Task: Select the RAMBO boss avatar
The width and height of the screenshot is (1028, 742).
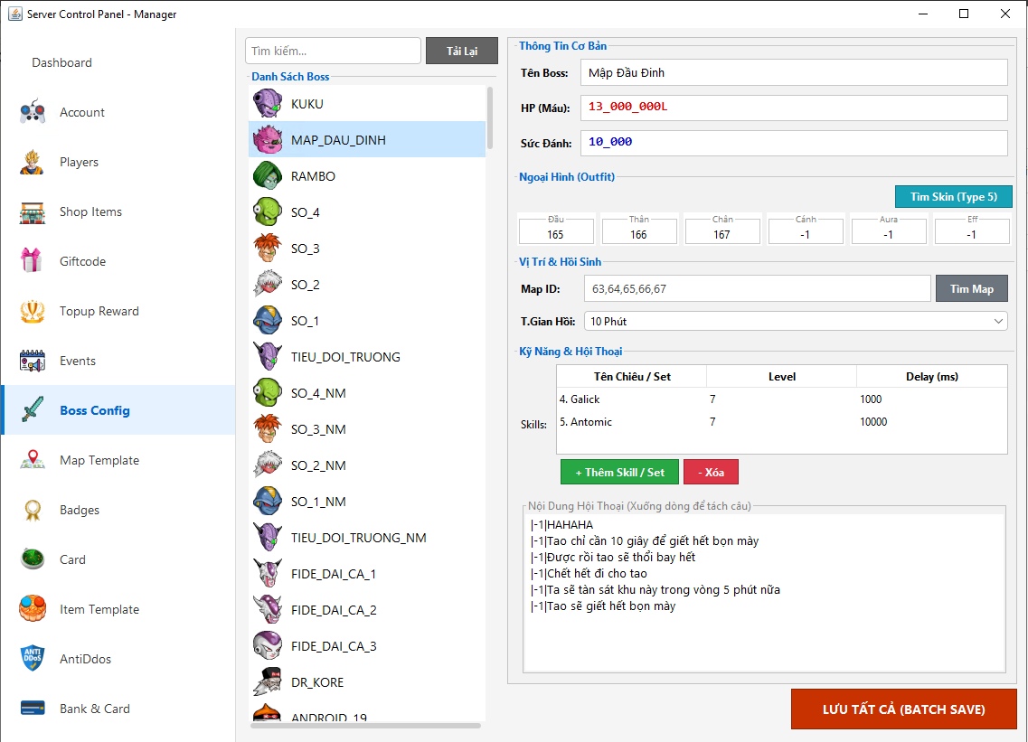Action: click(x=268, y=175)
